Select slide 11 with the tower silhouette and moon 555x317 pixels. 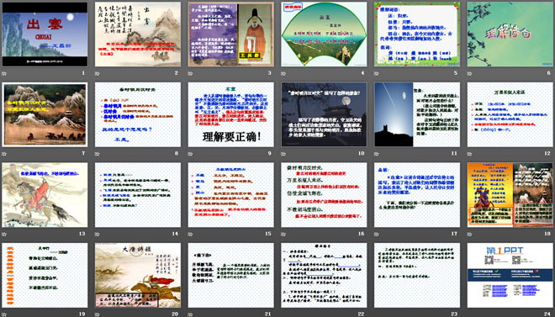(417, 114)
